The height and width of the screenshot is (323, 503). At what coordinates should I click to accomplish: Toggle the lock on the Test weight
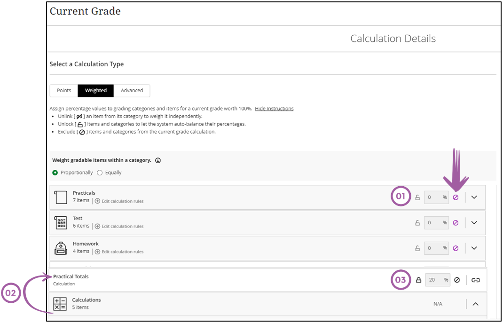[x=417, y=222]
